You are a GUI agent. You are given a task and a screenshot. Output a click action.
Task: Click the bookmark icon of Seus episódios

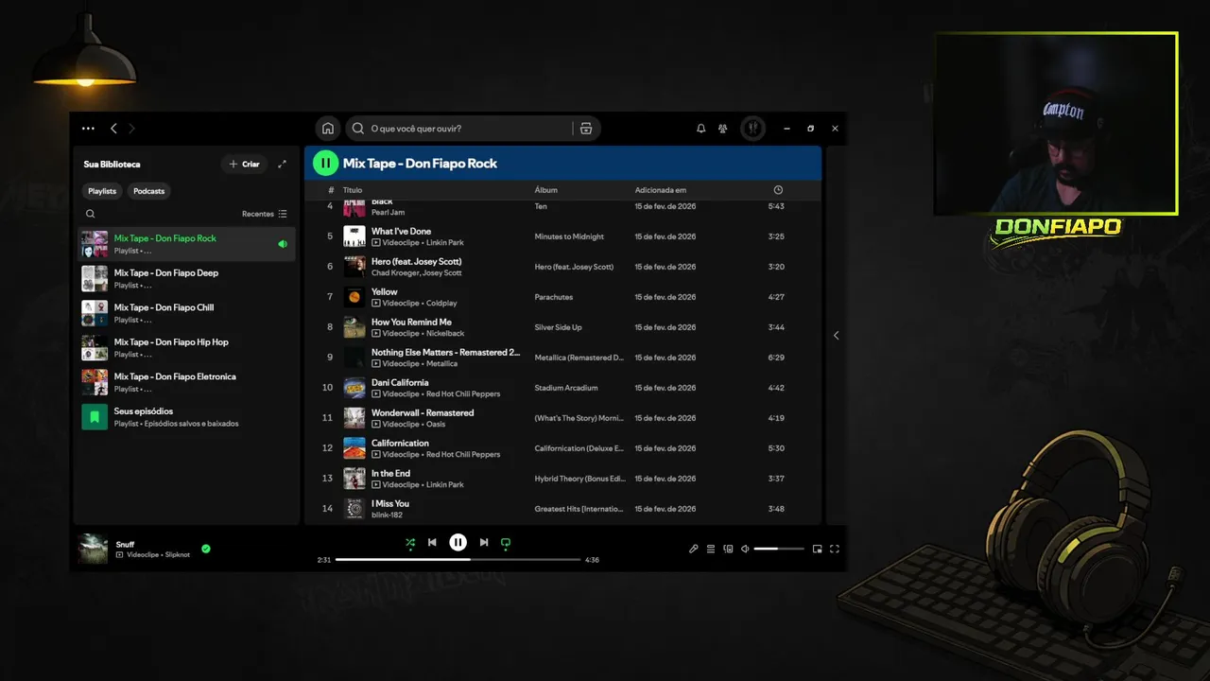(95, 417)
